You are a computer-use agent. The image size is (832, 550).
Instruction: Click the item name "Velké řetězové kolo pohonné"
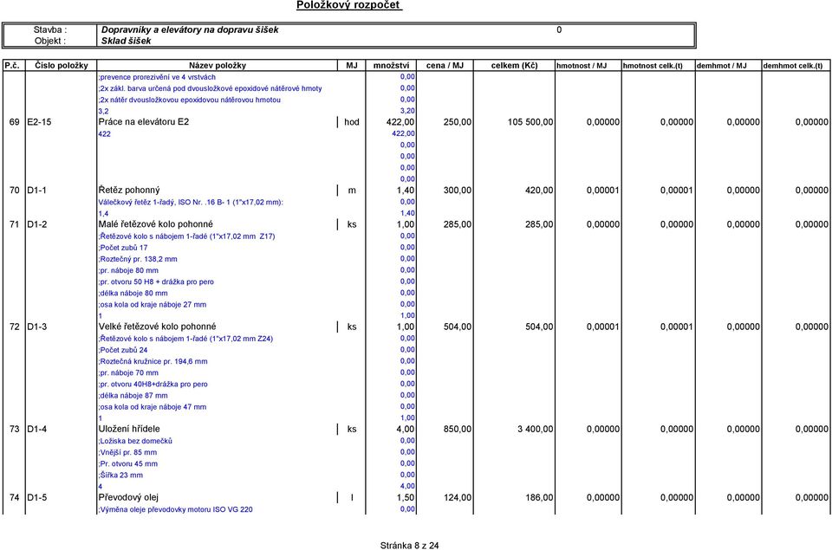coord(157,327)
